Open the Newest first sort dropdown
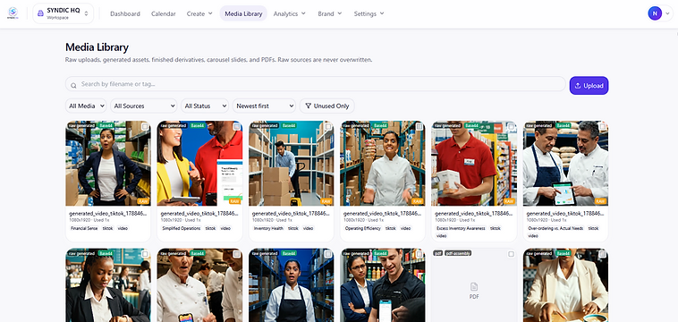This screenshot has width=678, height=322. point(264,106)
